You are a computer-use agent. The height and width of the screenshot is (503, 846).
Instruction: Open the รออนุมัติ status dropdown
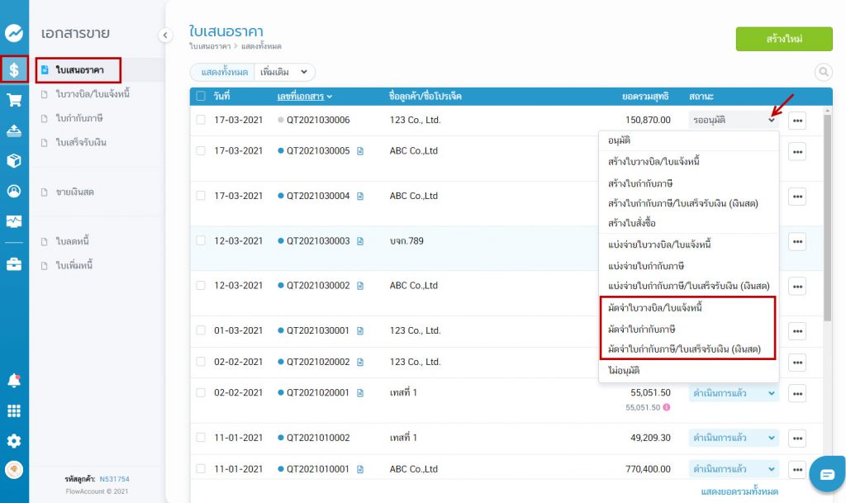[733, 120]
